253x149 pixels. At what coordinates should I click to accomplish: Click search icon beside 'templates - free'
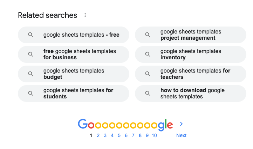point(30,35)
